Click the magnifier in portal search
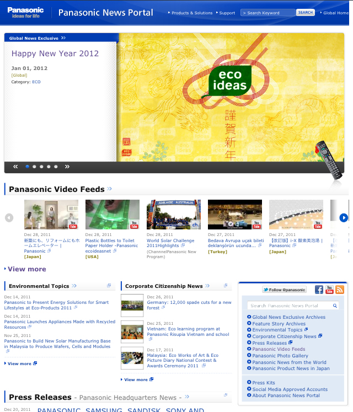Screen dimensions: 353x412 pos(335,306)
